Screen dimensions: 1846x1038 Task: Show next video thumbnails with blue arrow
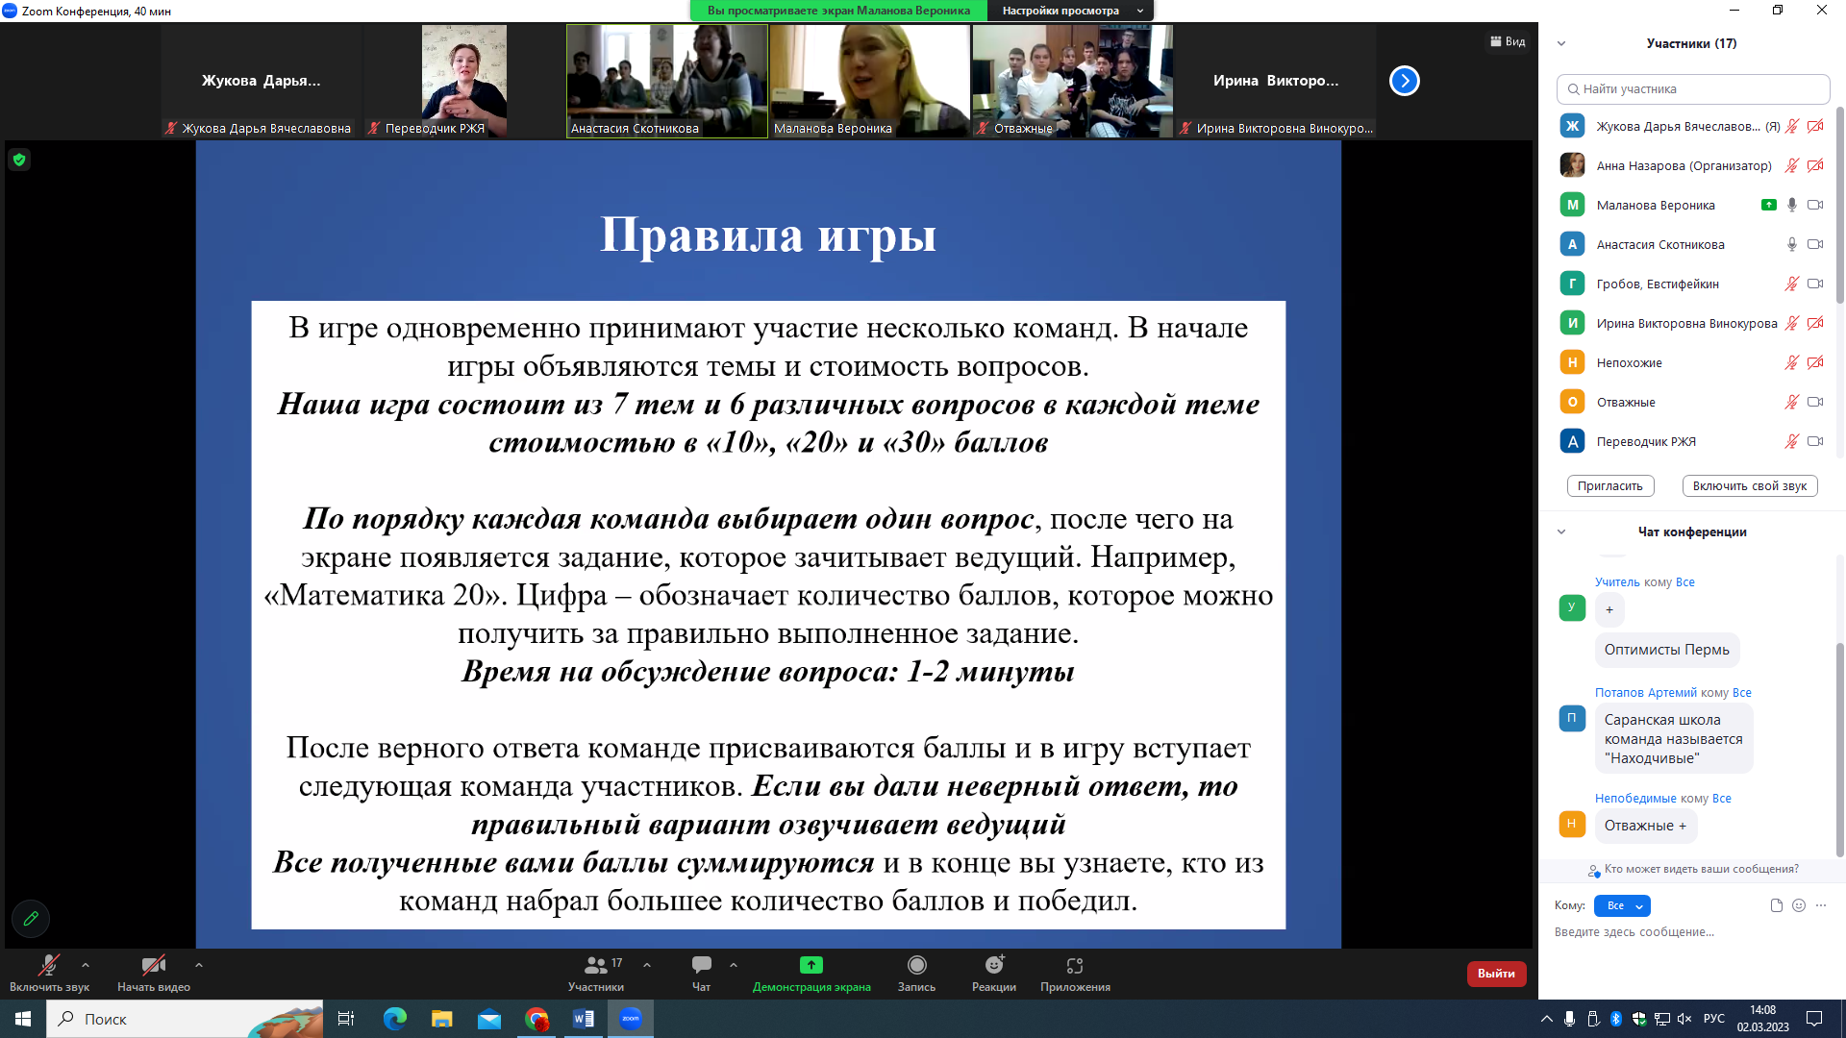1404,81
